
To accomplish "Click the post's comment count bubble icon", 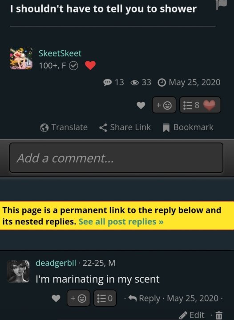I will click(107, 83).
